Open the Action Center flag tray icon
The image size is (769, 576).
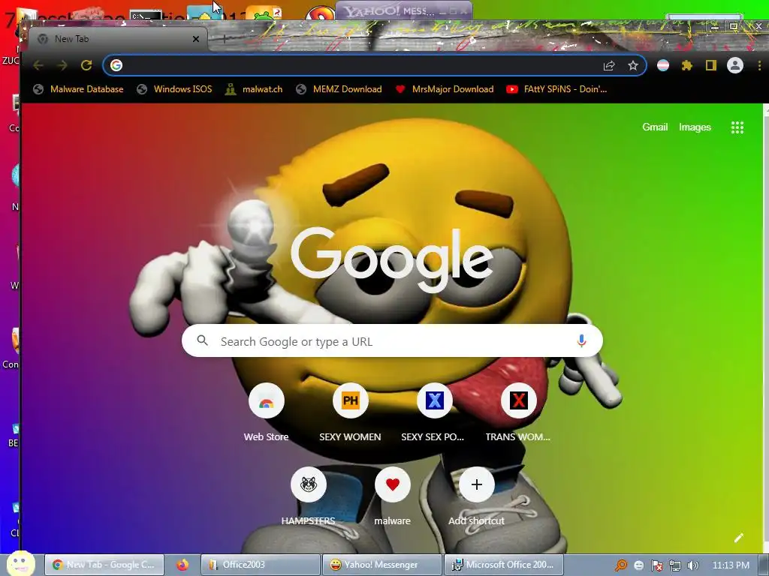[x=656, y=565]
